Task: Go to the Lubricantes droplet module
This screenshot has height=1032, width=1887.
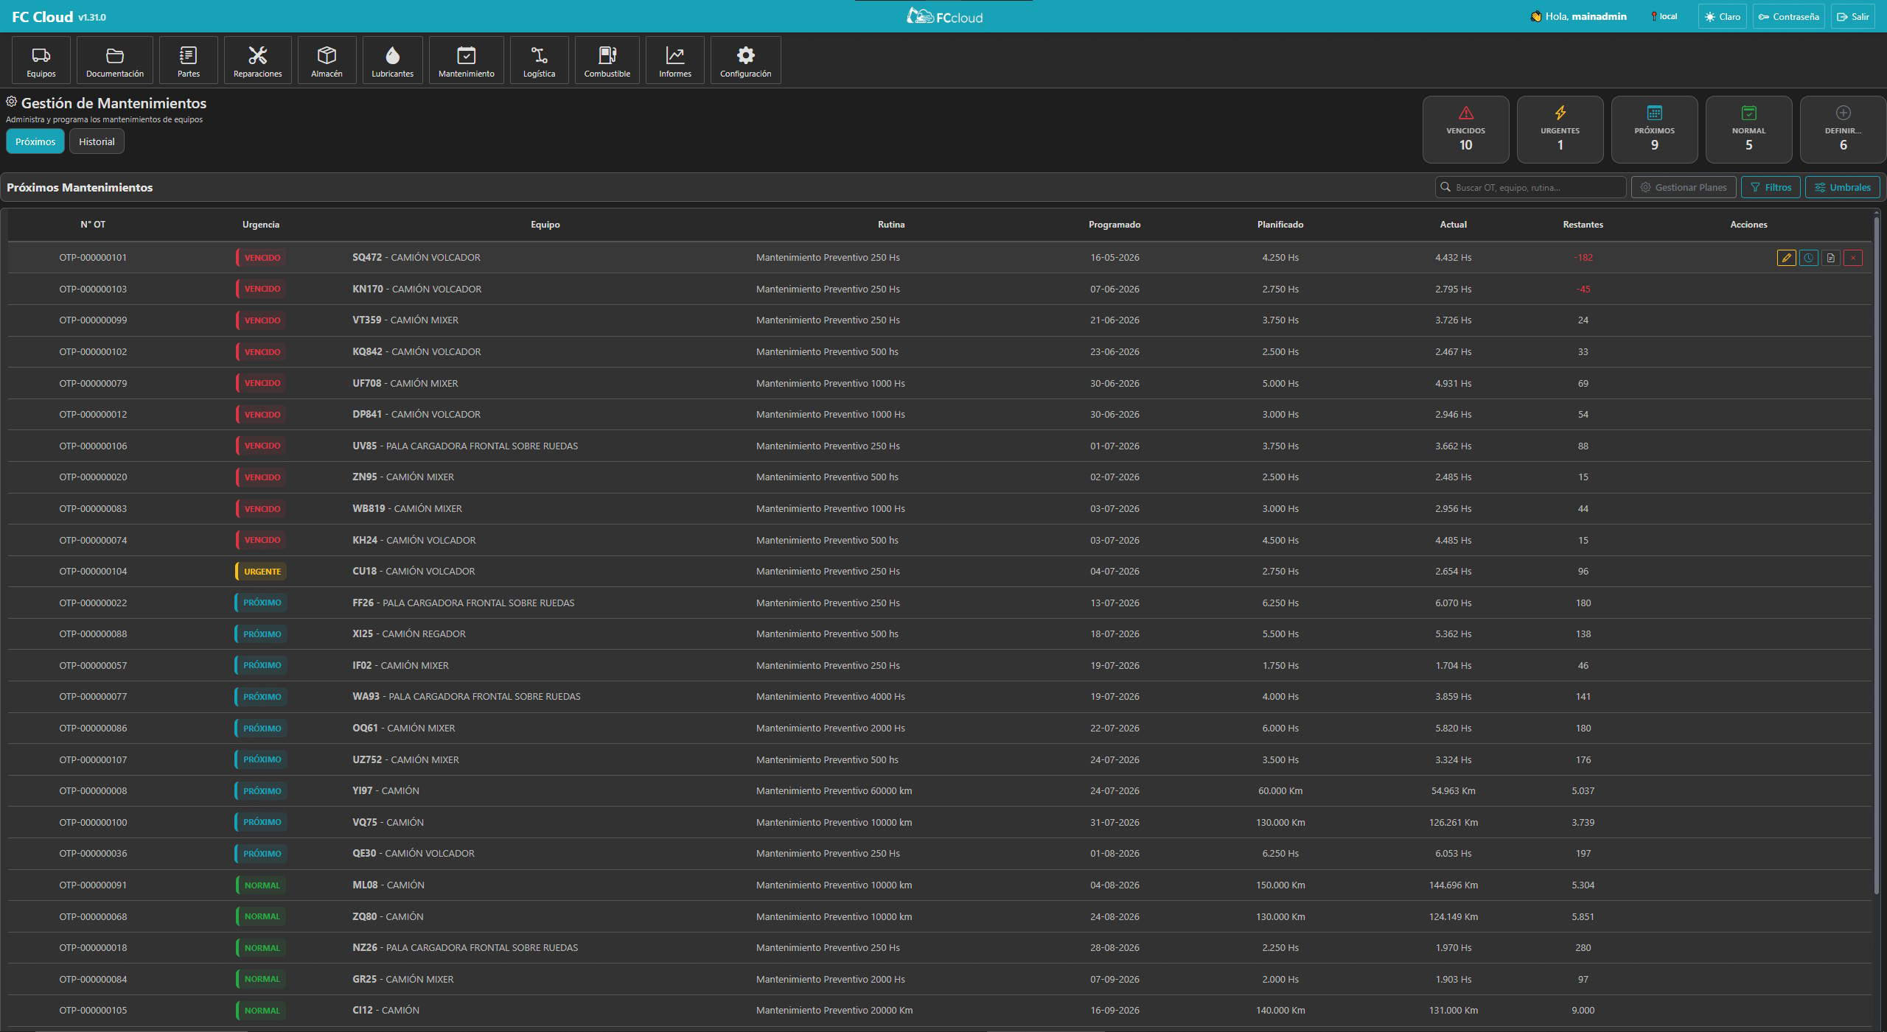Action: [x=392, y=60]
